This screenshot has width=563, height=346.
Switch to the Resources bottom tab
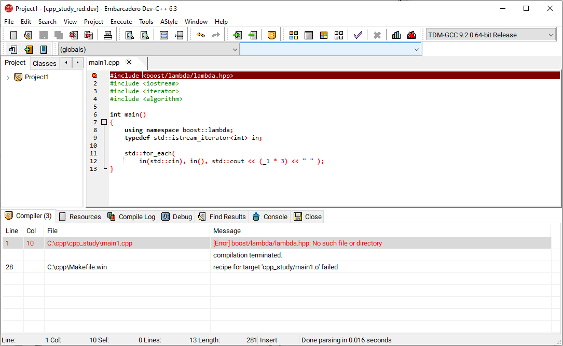tap(80, 217)
